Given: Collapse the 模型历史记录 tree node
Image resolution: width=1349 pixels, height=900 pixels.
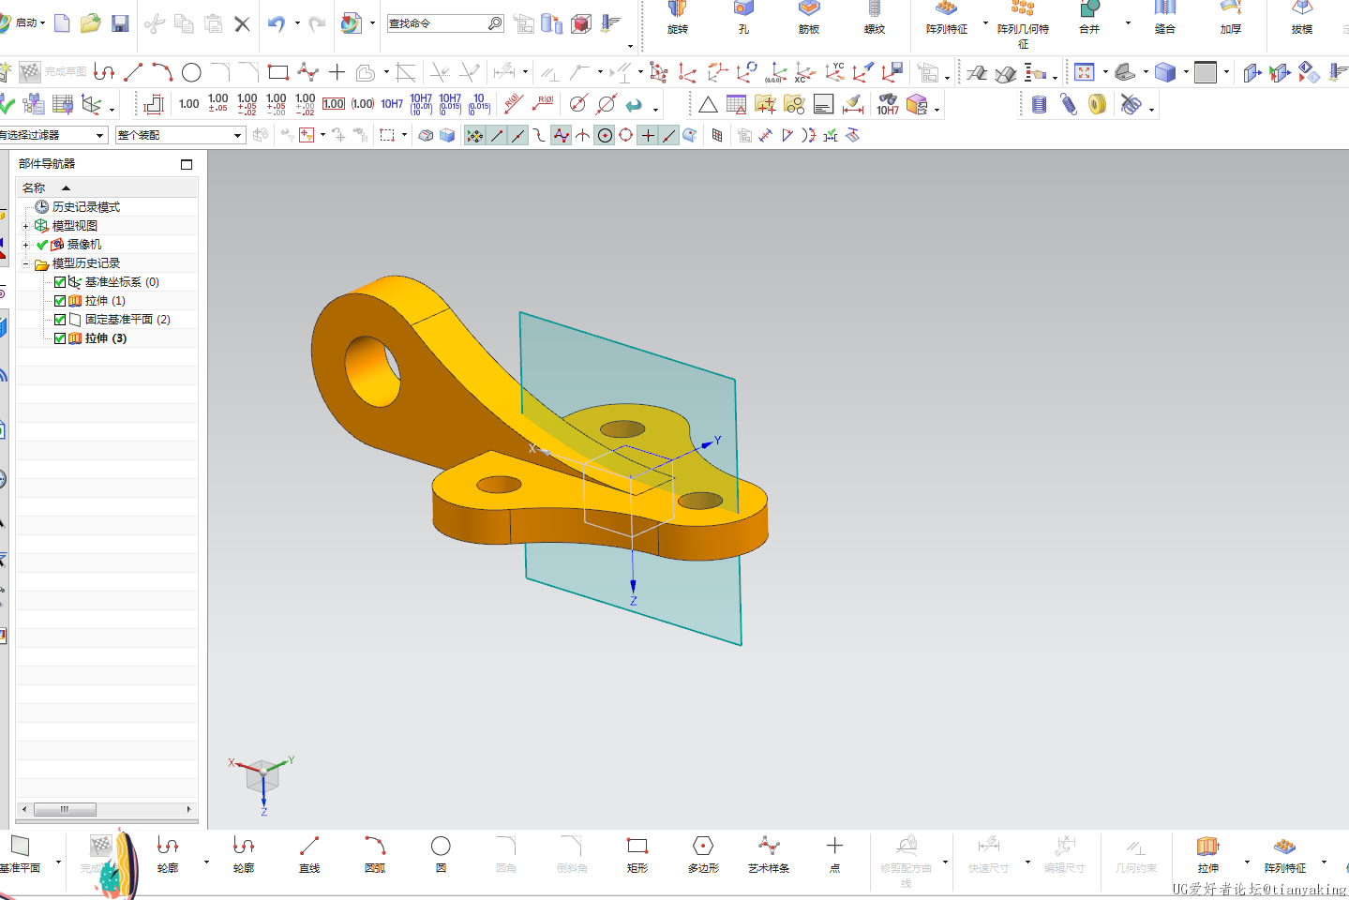Looking at the screenshot, I should point(26,263).
